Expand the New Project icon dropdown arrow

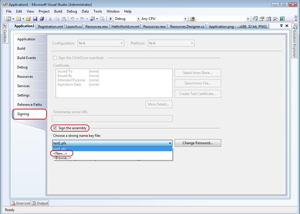[13, 19]
